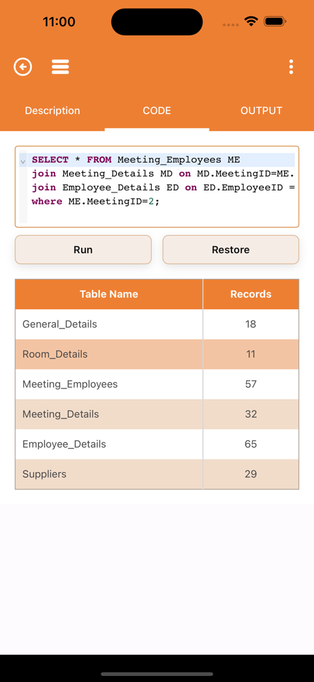Switch to the Description tab
314x682 pixels.
(52, 111)
